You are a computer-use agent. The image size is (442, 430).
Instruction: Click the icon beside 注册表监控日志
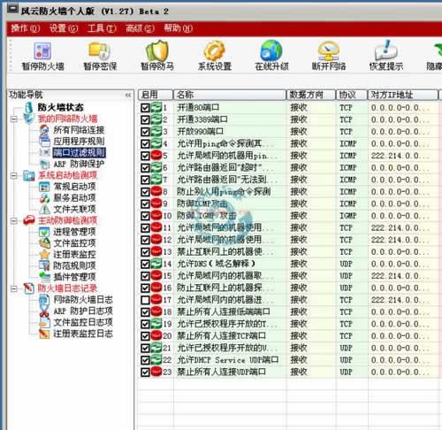pyautogui.click(x=44, y=334)
